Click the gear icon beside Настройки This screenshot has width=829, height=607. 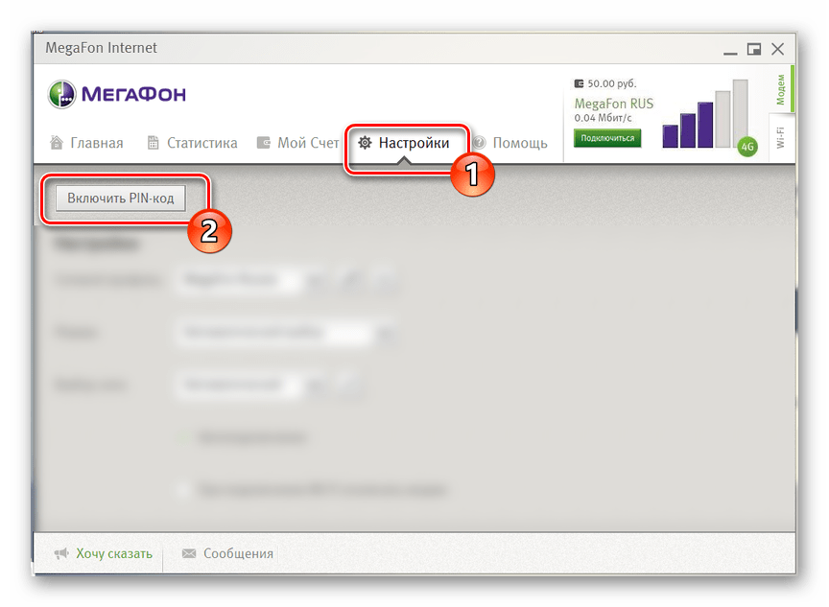(x=365, y=143)
